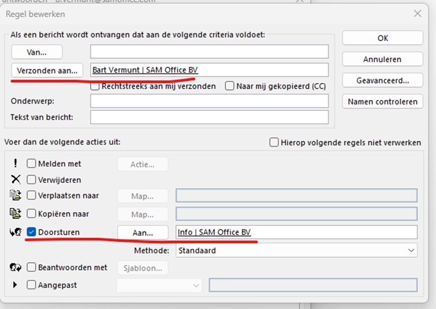Click the Verplaatsen naar folder icon
The height and width of the screenshot is (309, 436).
15,196
